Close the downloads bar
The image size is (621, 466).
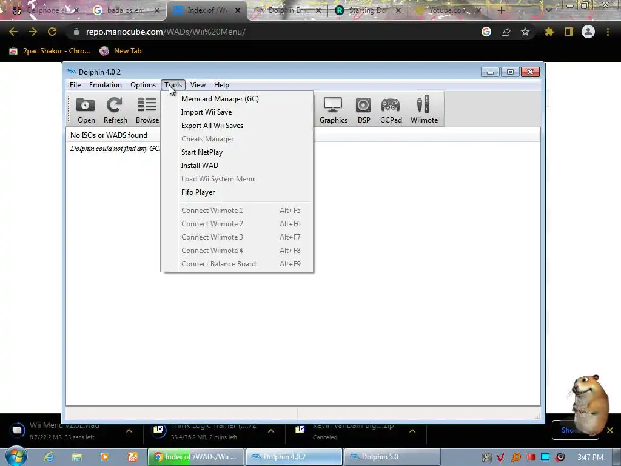(x=610, y=430)
